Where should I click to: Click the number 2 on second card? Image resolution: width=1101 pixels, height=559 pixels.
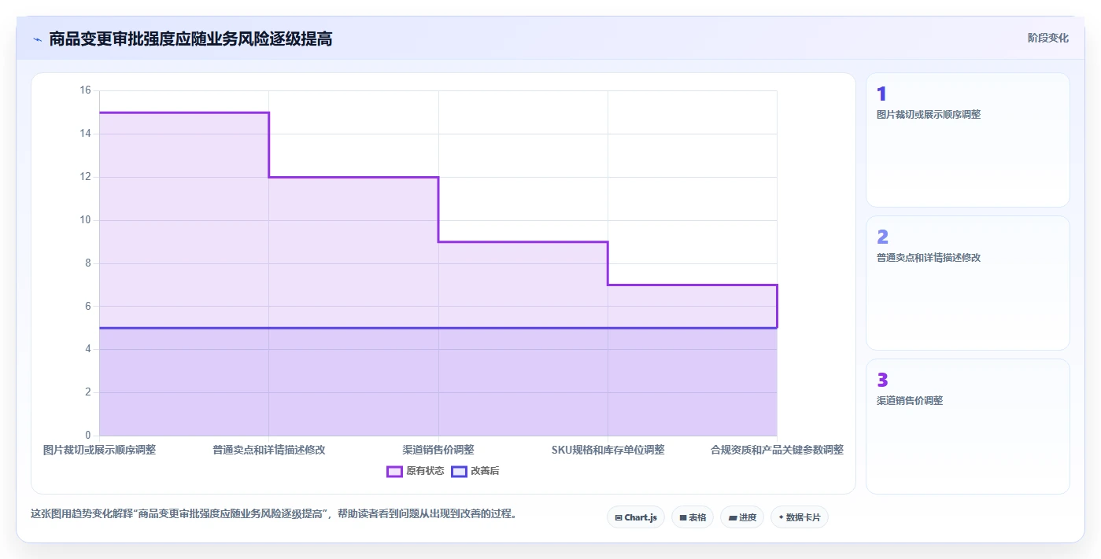click(882, 237)
